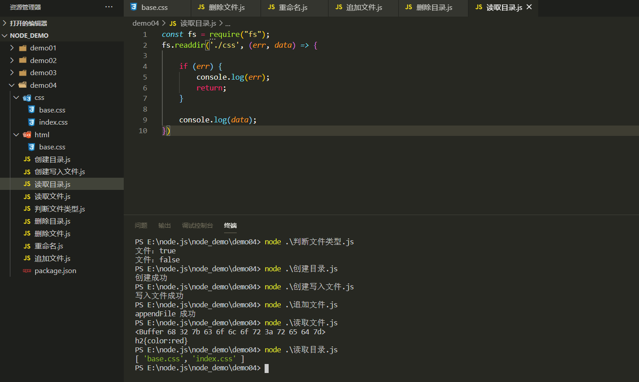The image size is (639, 382).
Task: Open index.css in the explorer tree
Action: [53, 122]
